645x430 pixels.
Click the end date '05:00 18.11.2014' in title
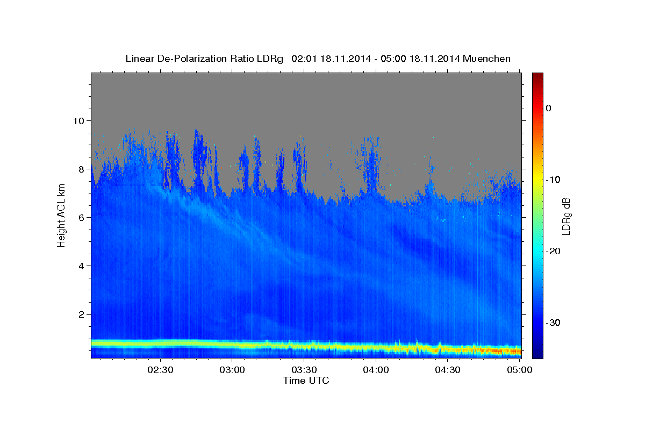coord(419,59)
